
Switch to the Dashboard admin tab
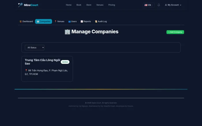click(x=26, y=22)
